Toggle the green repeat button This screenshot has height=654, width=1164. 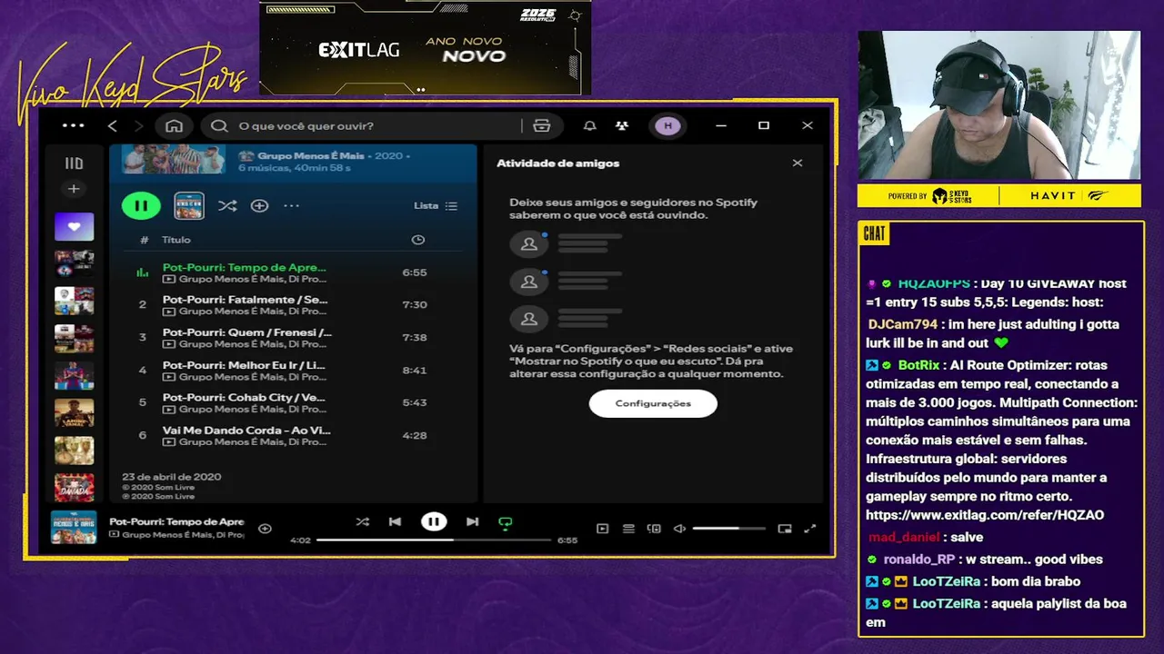(x=506, y=522)
